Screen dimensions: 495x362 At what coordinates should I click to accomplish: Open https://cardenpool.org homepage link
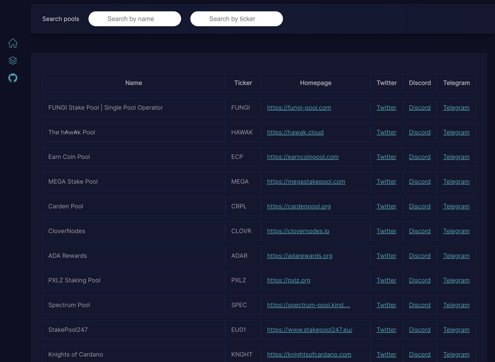pos(299,206)
